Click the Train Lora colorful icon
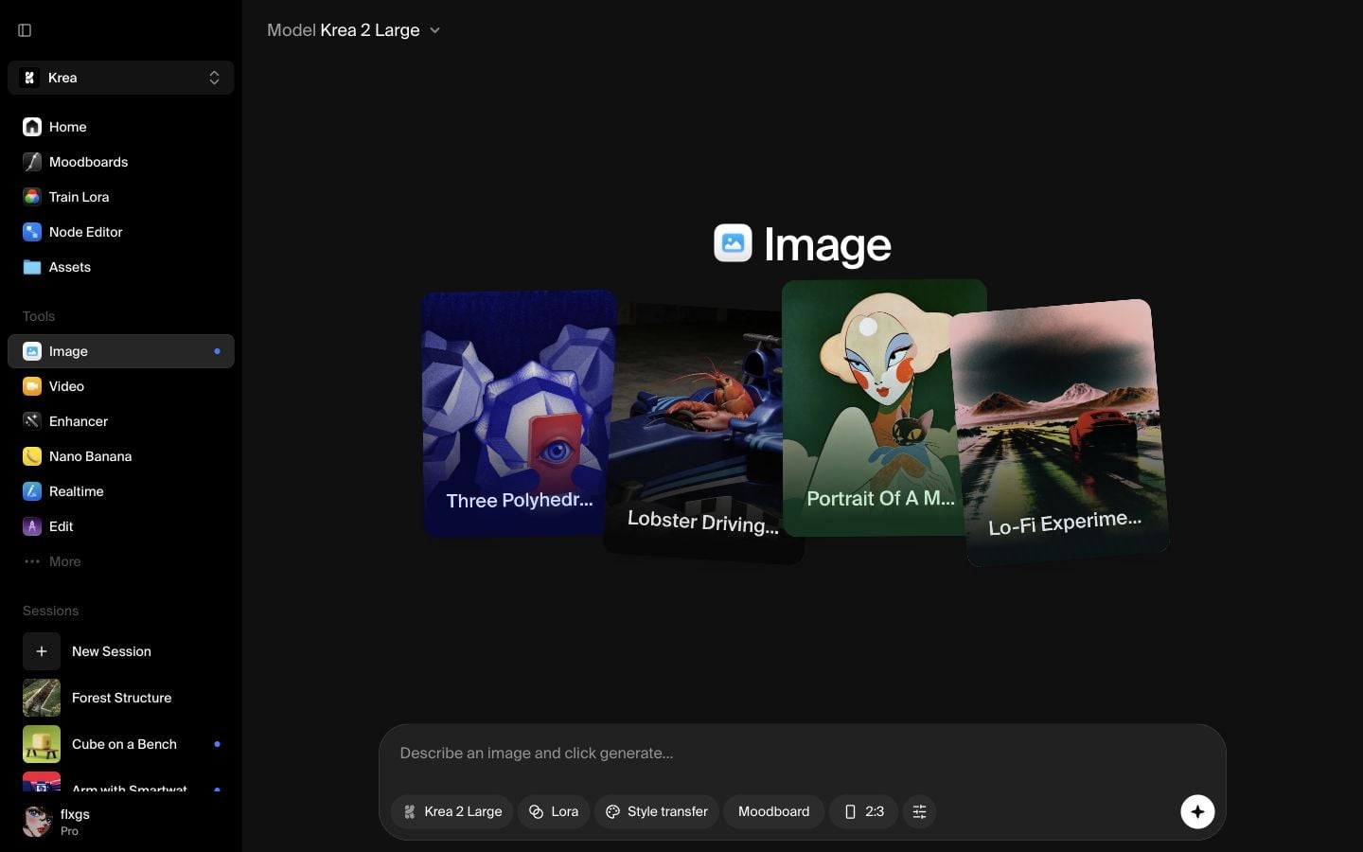This screenshot has width=1363, height=852. click(x=32, y=197)
